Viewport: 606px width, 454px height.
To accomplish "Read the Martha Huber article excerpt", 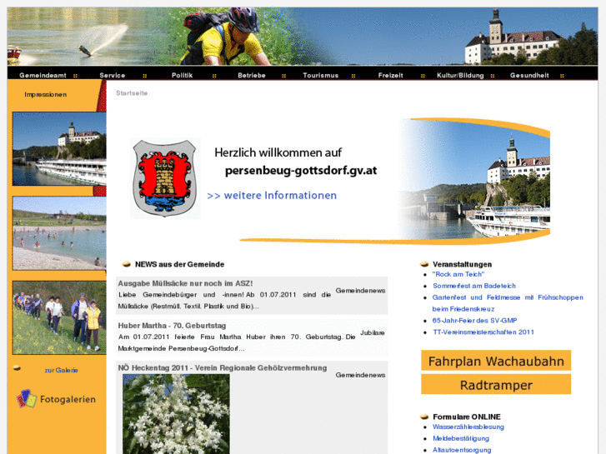I will (x=237, y=342).
